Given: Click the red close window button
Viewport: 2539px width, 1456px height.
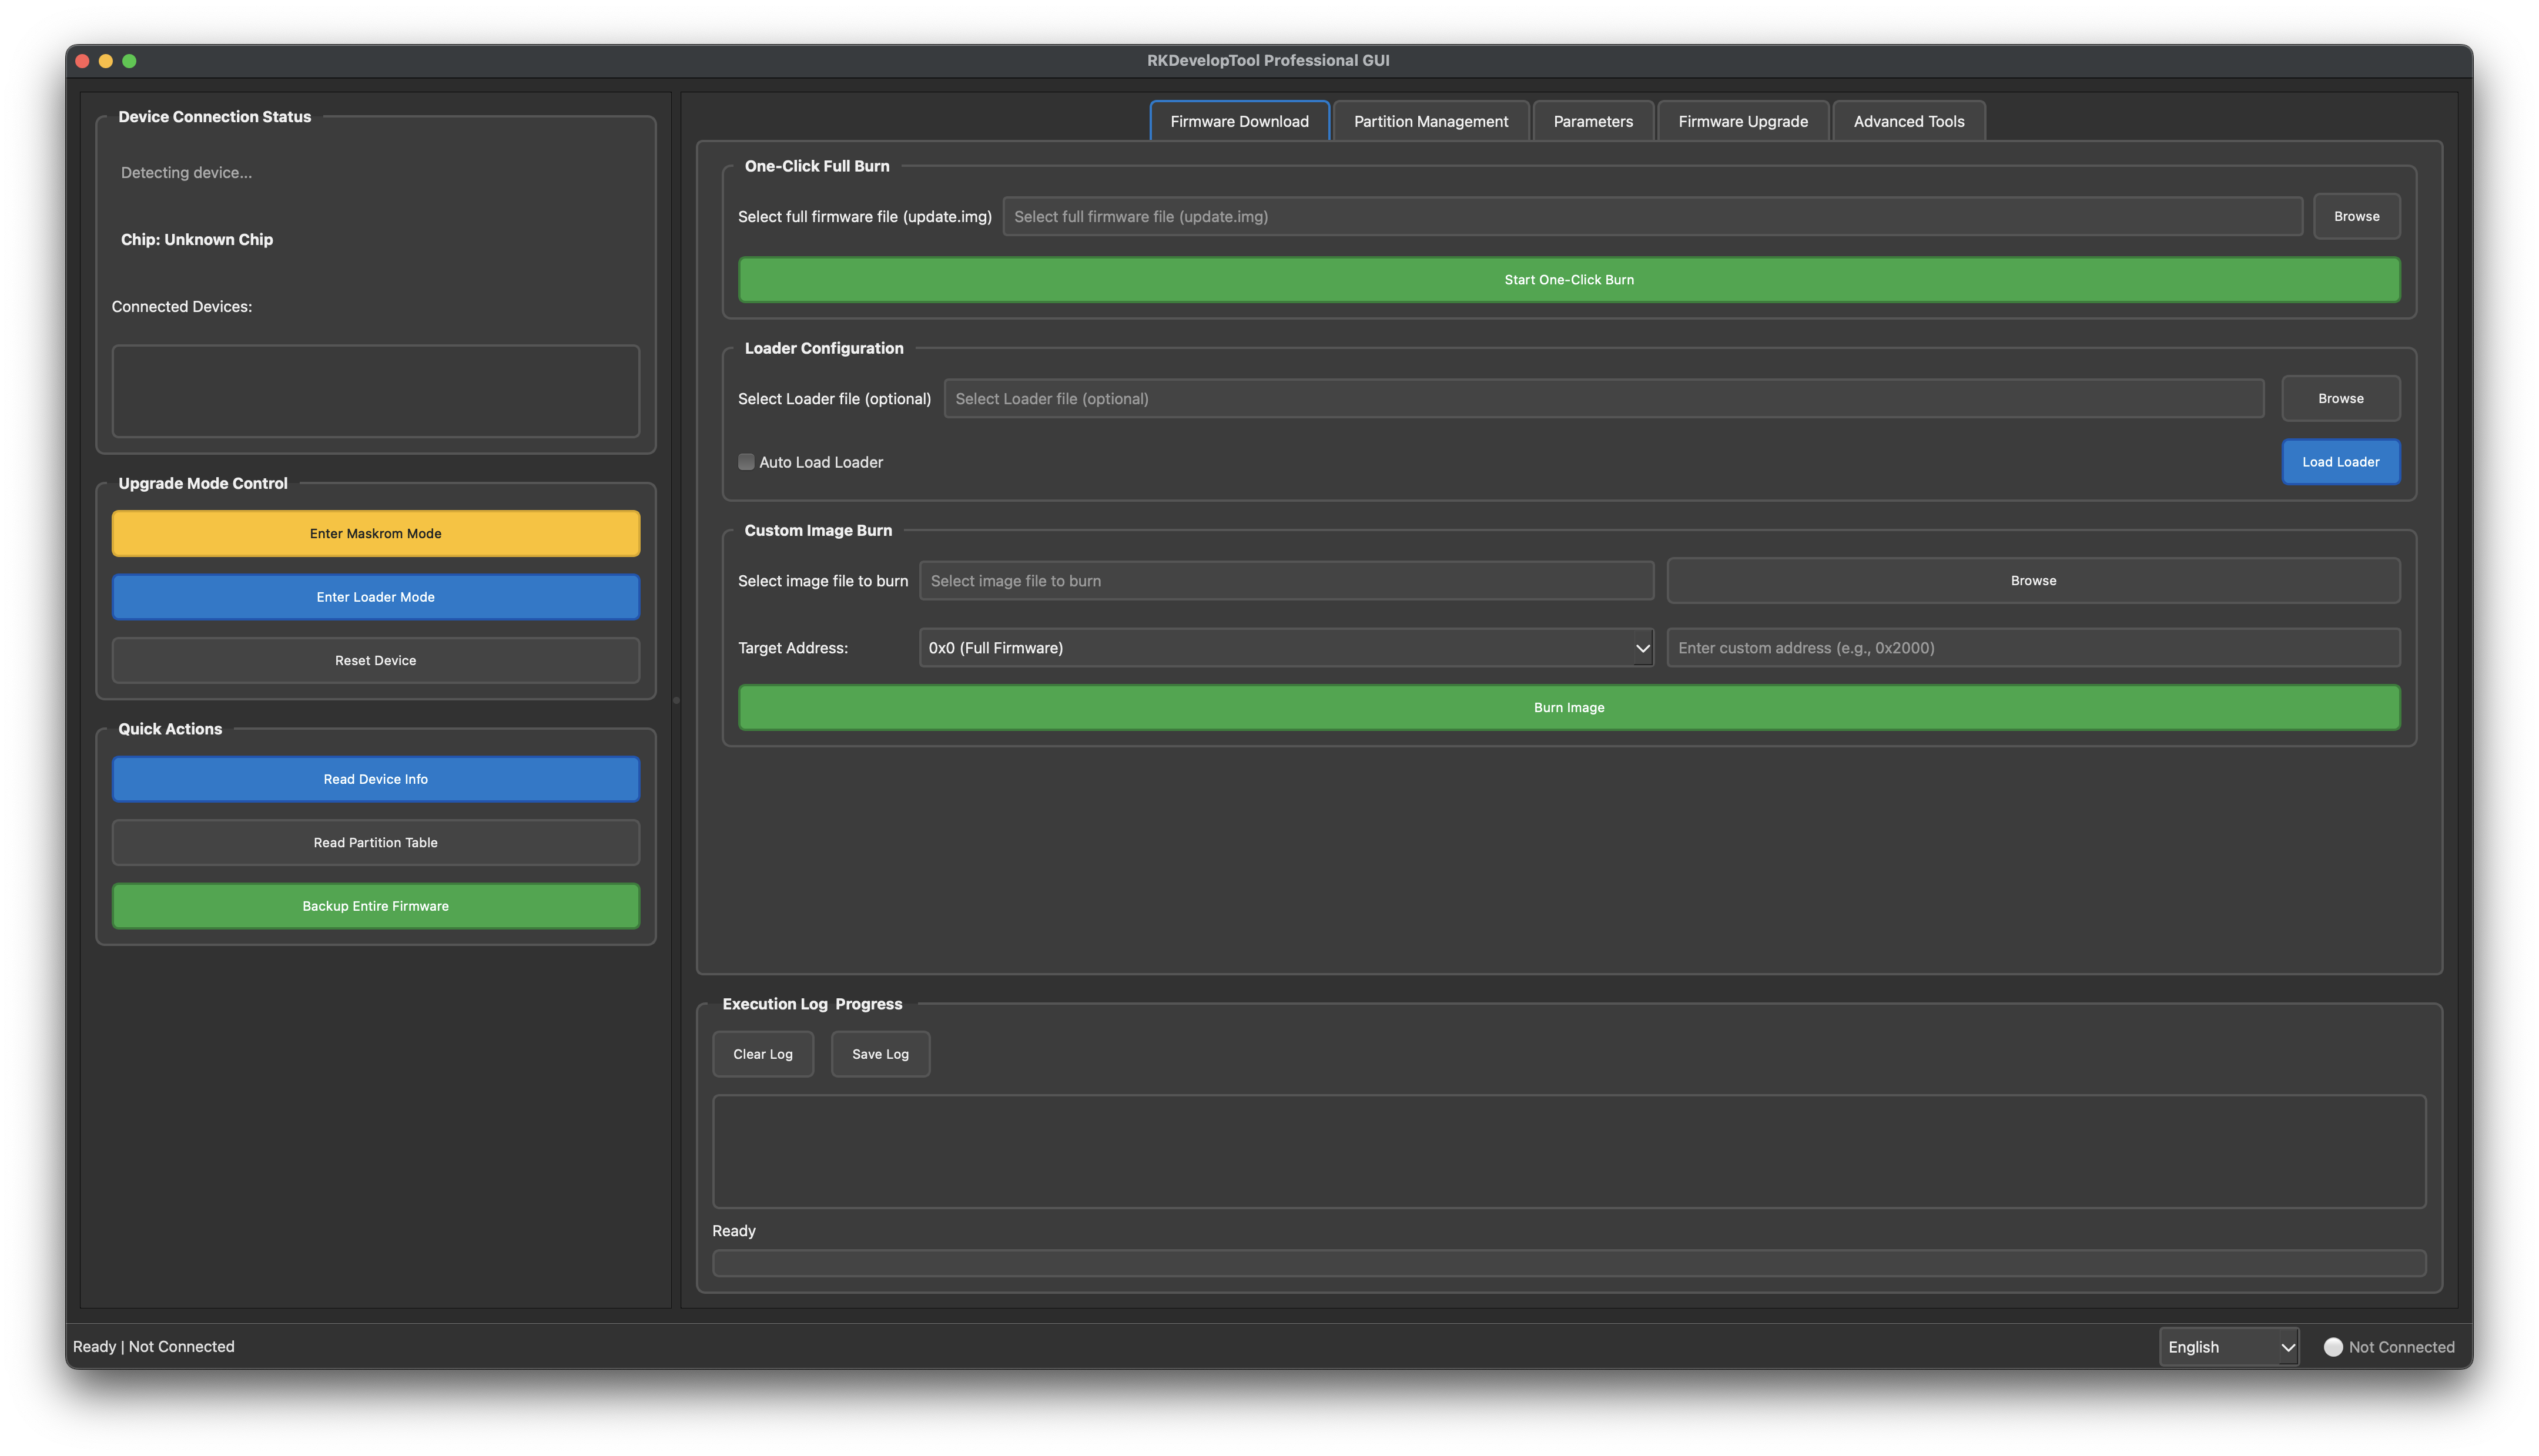Looking at the screenshot, I should (x=83, y=61).
